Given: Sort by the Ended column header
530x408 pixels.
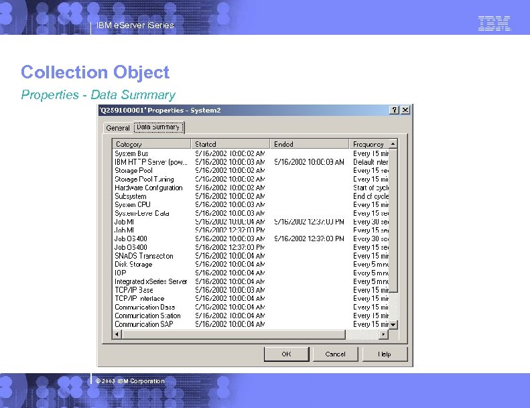Looking at the screenshot, I should point(310,144).
